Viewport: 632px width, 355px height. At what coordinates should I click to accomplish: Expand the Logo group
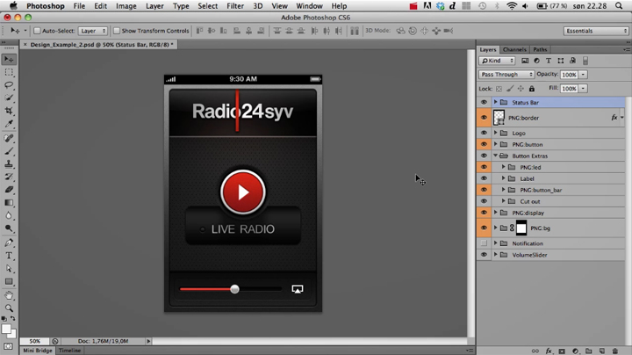tap(495, 133)
